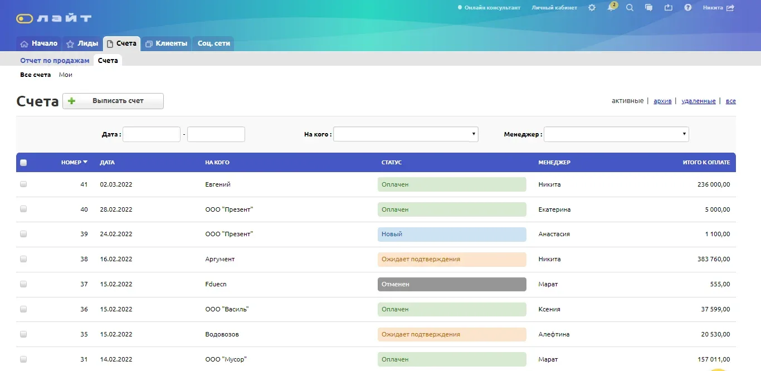The height and width of the screenshot is (371, 761).
Task: Open the Менеджер dropdown filter
Action: [616, 134]
